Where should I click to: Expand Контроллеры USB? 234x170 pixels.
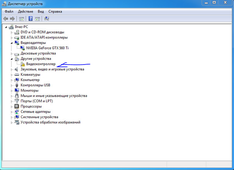[12, 86]
